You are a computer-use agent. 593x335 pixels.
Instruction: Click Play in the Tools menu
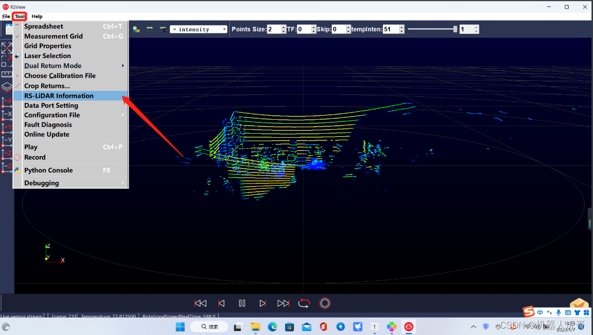click(71, 147)
